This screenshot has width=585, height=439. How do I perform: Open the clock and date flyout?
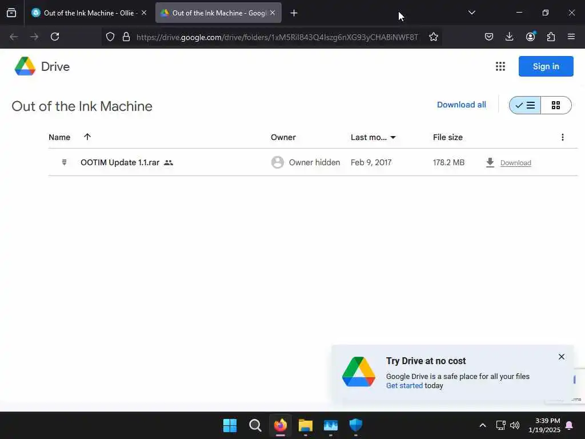[544, 425]
